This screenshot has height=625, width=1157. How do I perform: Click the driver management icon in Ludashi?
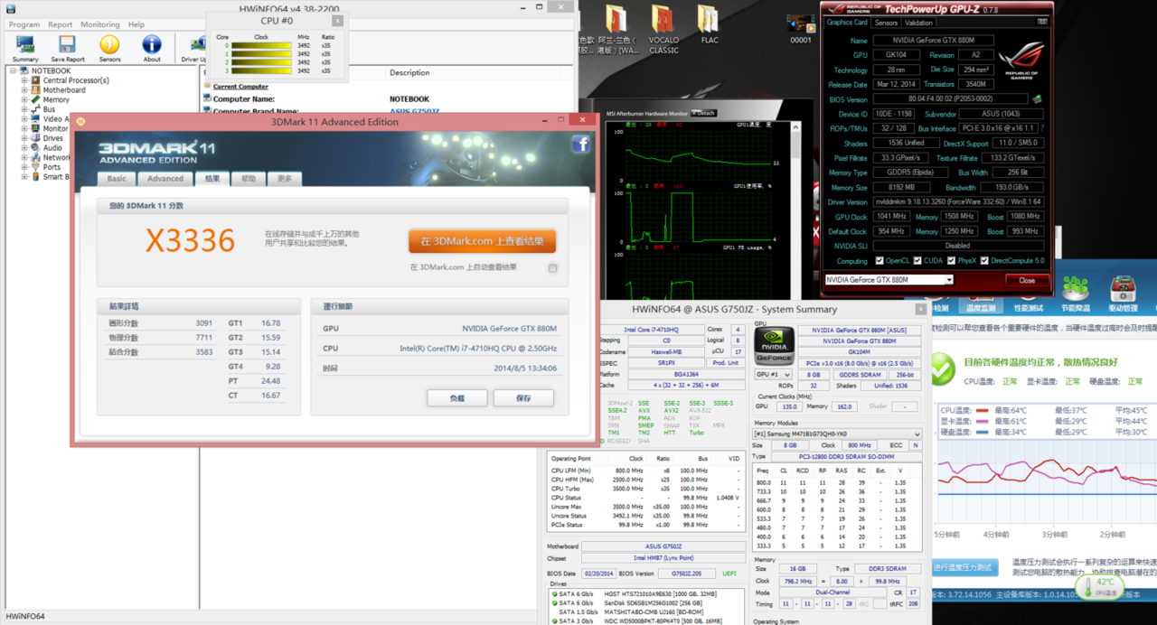[1123, 288]
